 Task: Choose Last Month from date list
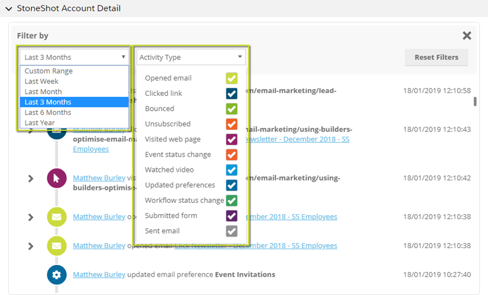[x=74, y=92]
